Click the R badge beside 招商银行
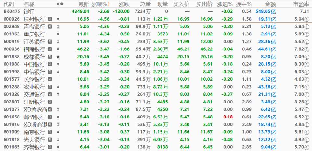312x151 pixels. [x=50, y=49]
